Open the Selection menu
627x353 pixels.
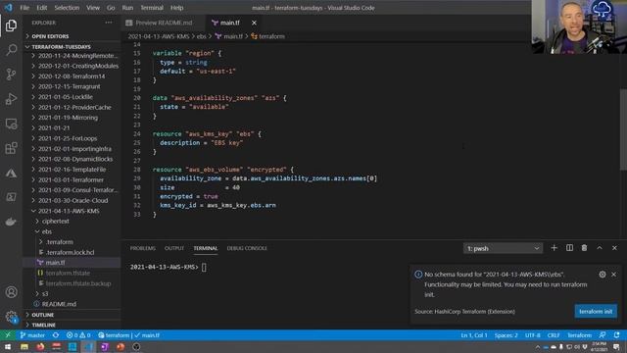pyautogui.click(x=67, y=8)
